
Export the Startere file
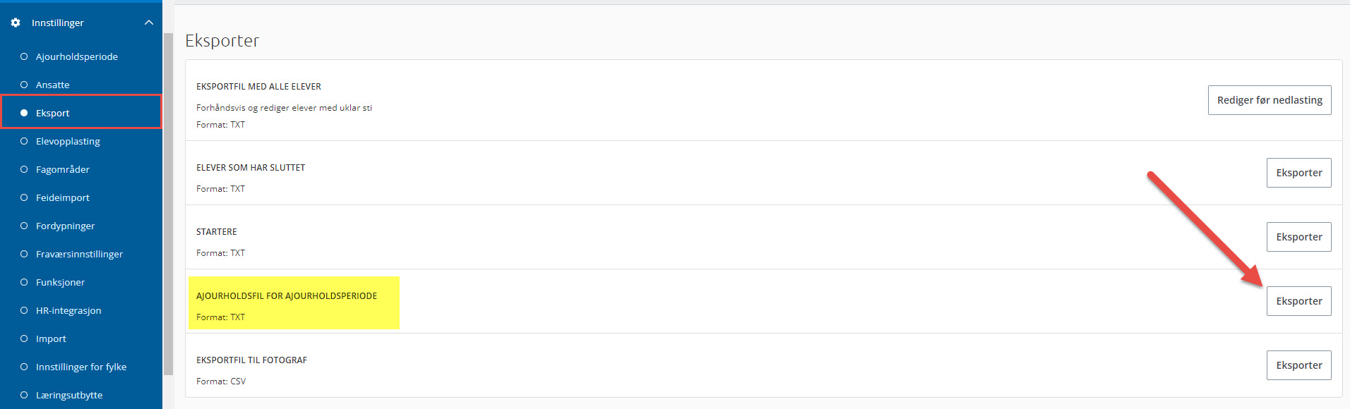pyautogui.click(x=1298, y=237)
